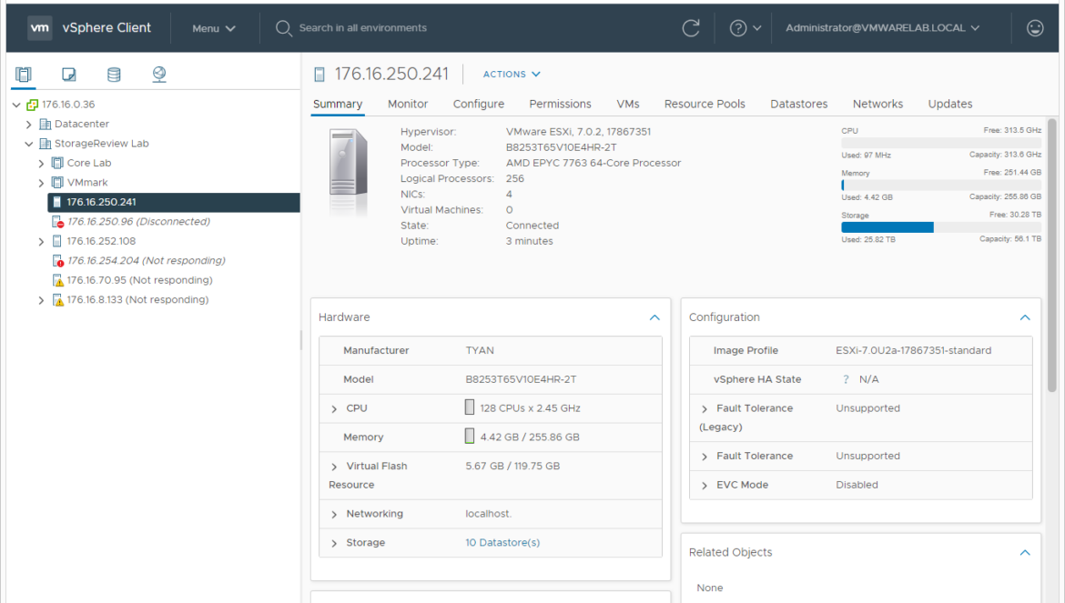Open the Menu dropdown

(214, 28)
